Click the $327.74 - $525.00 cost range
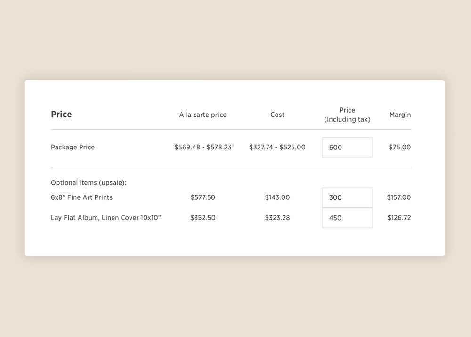 coord(277,147)
